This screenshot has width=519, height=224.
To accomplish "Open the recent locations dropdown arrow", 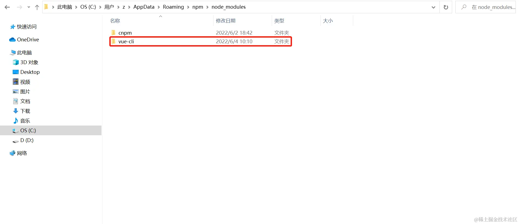I will [x=29, y=7].
